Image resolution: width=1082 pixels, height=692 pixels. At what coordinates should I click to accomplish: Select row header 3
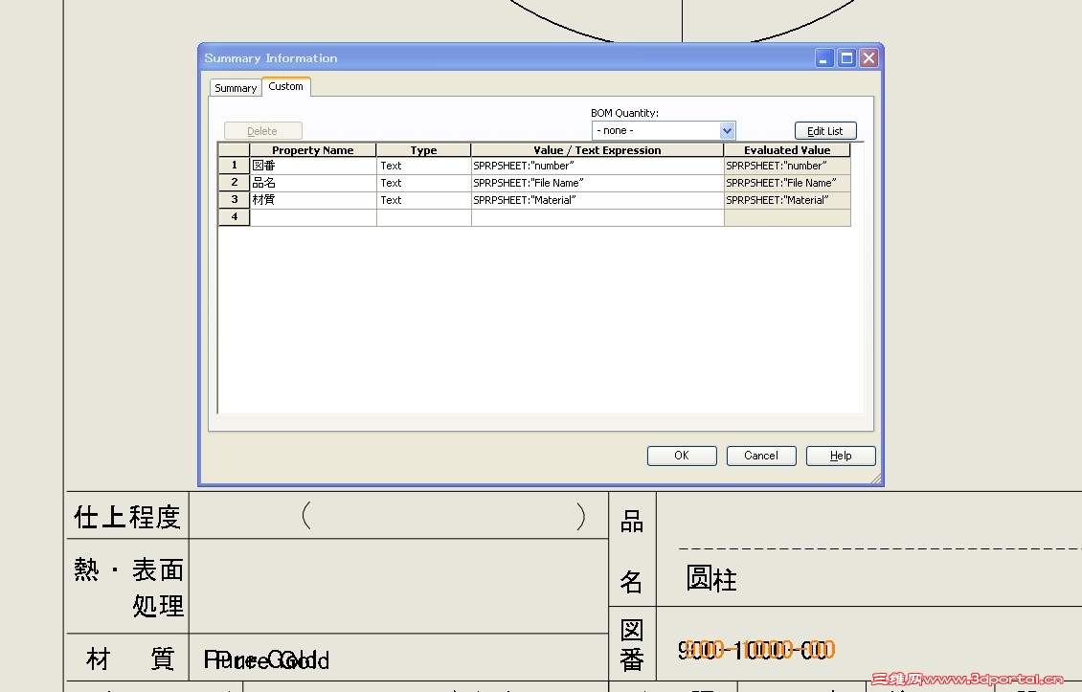click(234, 200)
